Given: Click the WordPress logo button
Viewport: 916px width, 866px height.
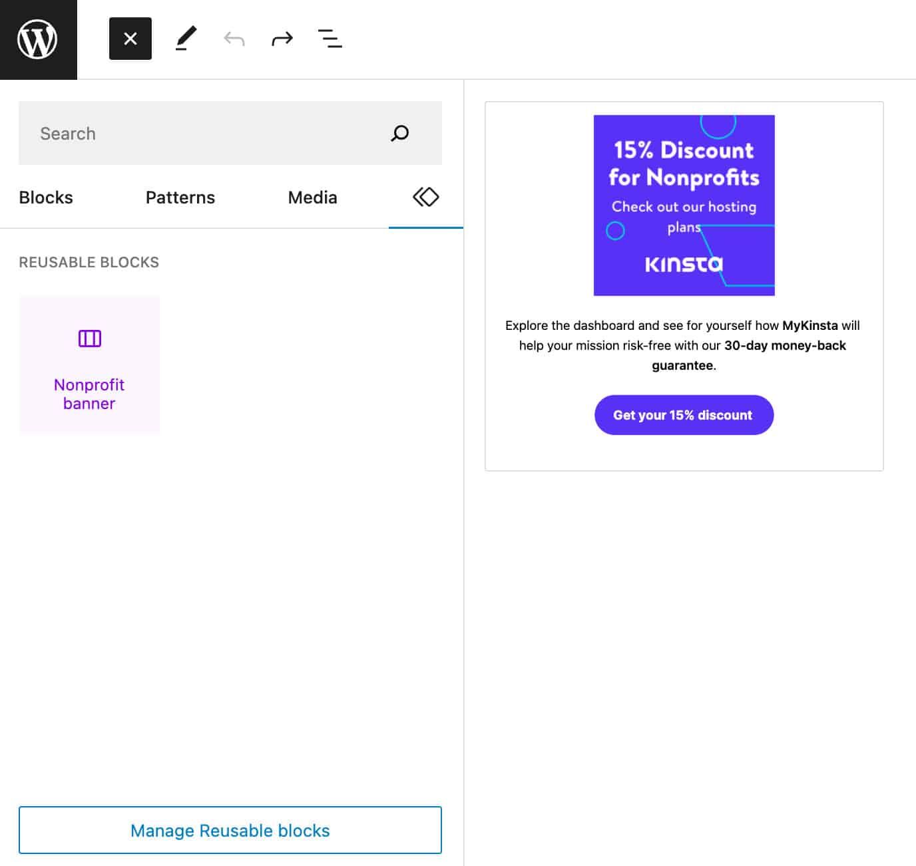Looking at the screenshot, I should click(x=38, y=39).
